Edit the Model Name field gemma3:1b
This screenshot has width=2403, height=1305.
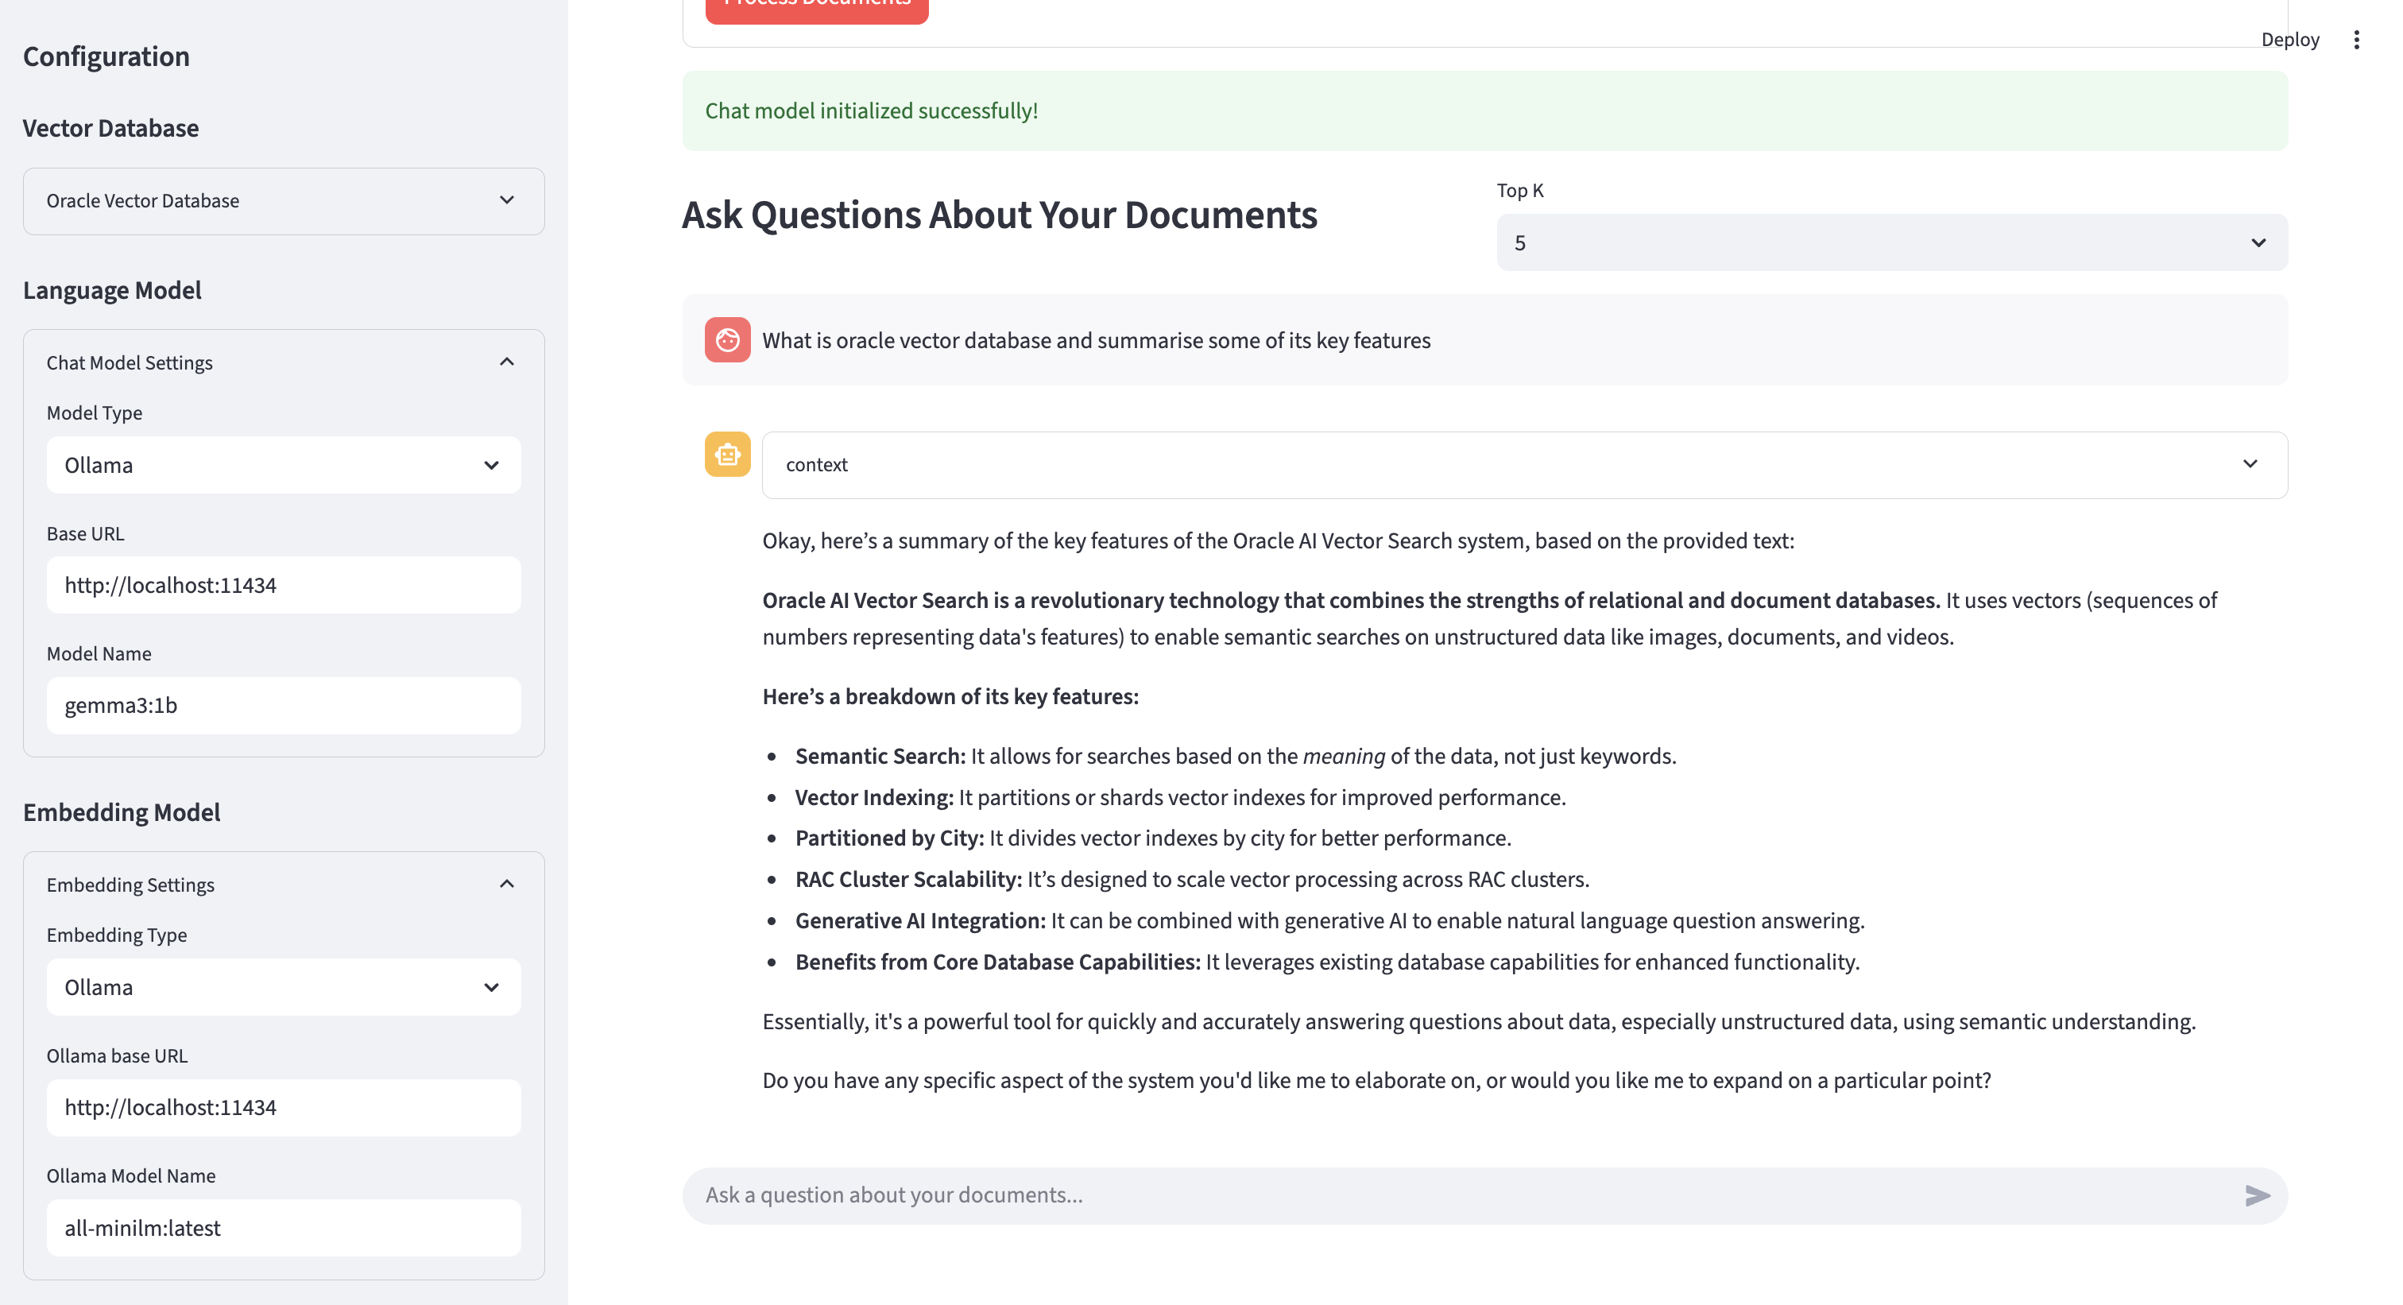pyautogui.click(x=284, y=705)
